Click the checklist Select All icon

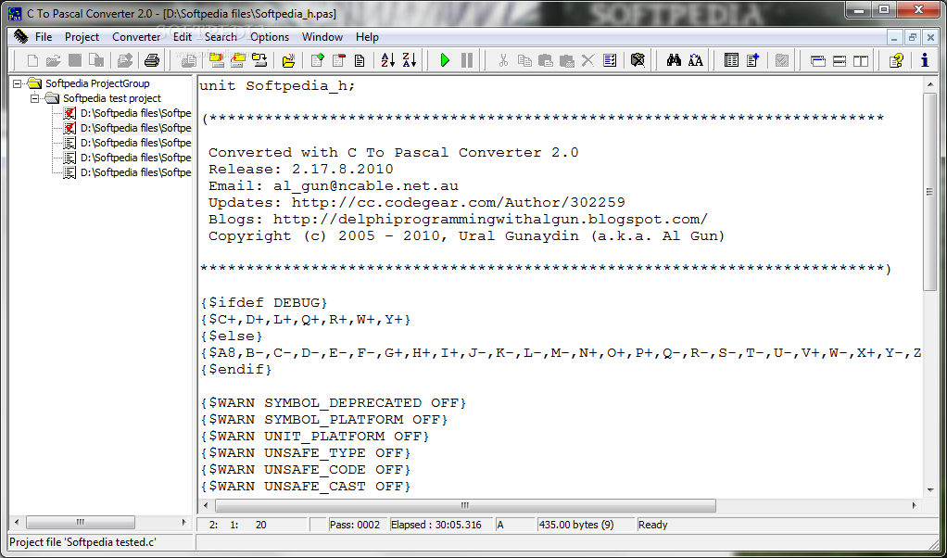tap(610, 59)
